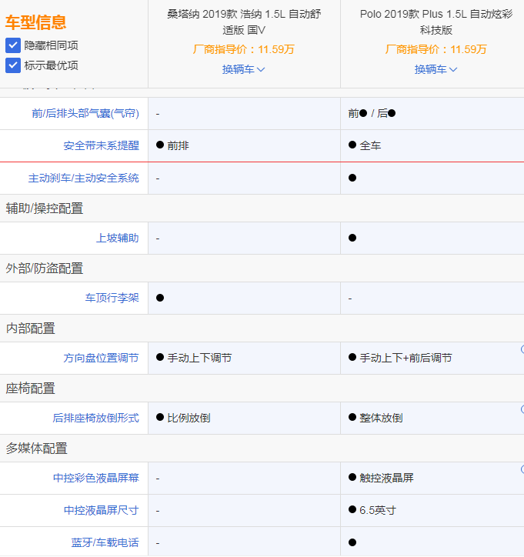Viewport: 524px width, 557px height.
Task: Select the 车顶行李架 parameter link
Action: 112,298
